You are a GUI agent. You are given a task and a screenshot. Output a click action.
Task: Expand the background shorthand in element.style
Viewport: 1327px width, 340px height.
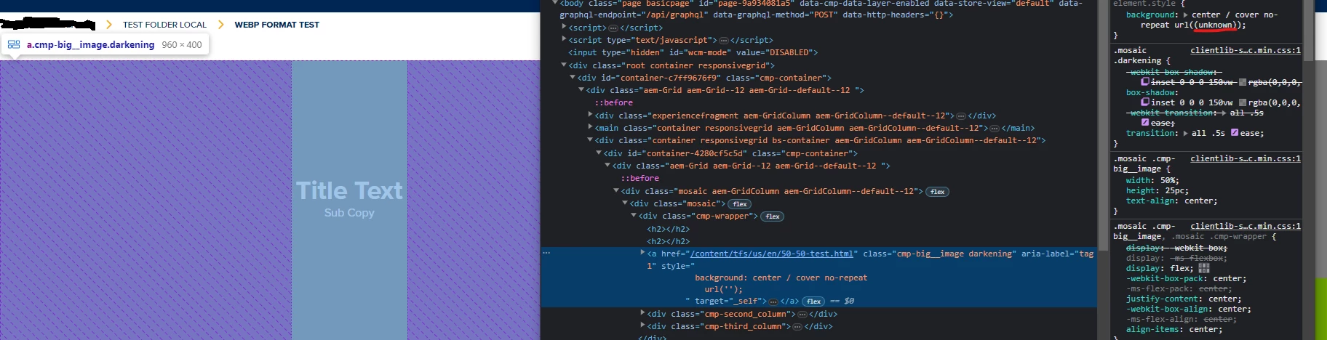coord(1186,15)
